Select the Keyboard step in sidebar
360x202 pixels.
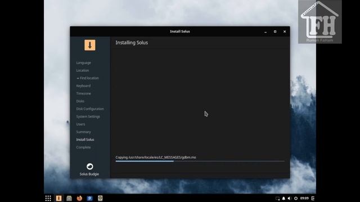pos(83,86)
